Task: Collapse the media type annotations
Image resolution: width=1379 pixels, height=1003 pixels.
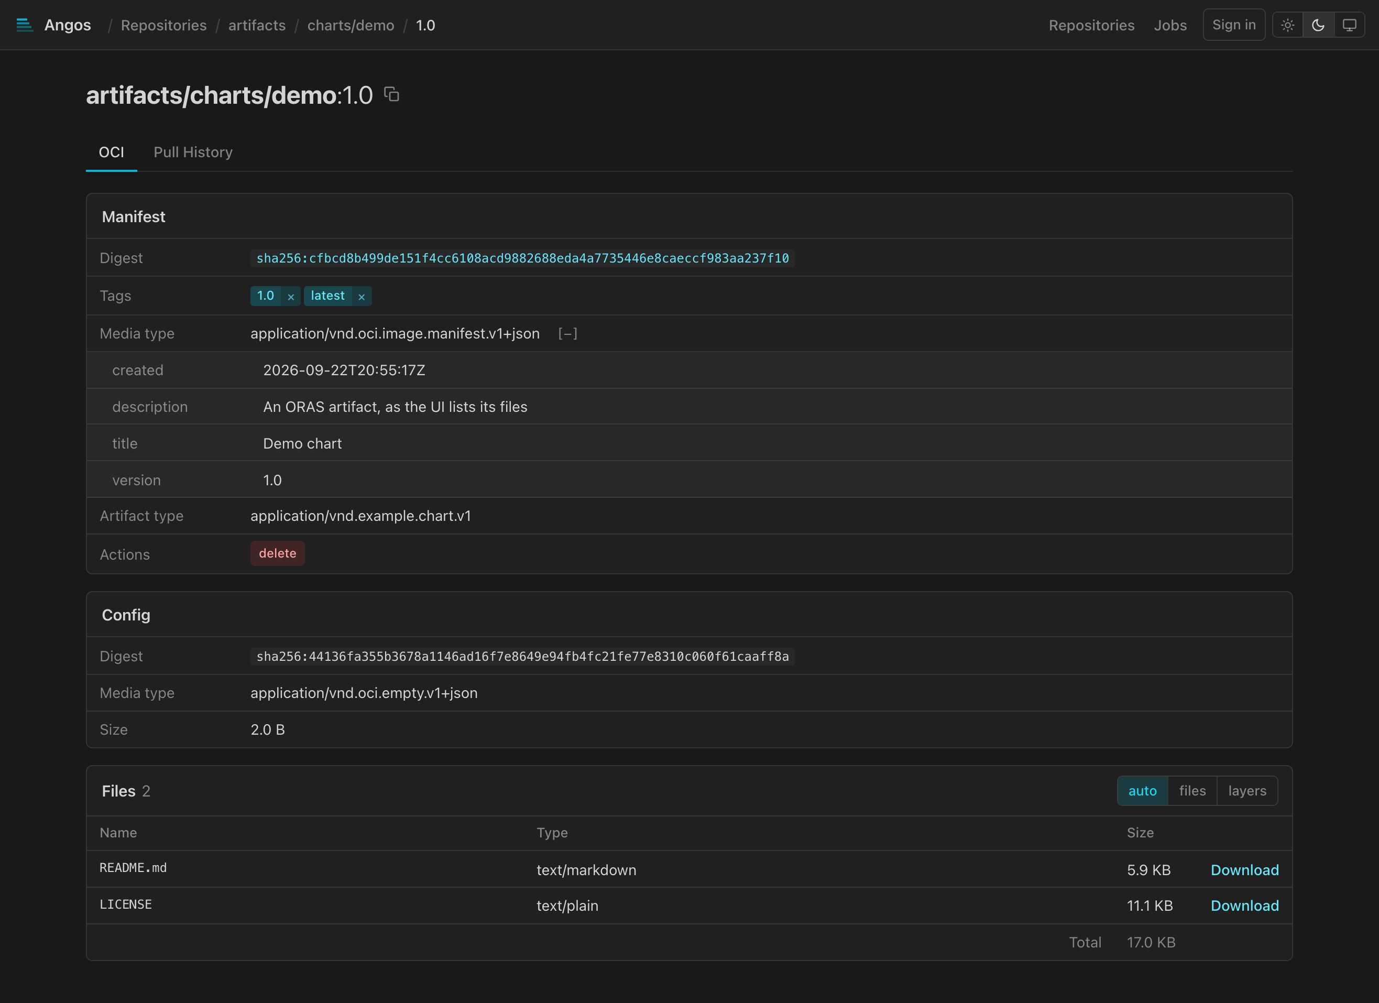Action: tap(567, 334)
